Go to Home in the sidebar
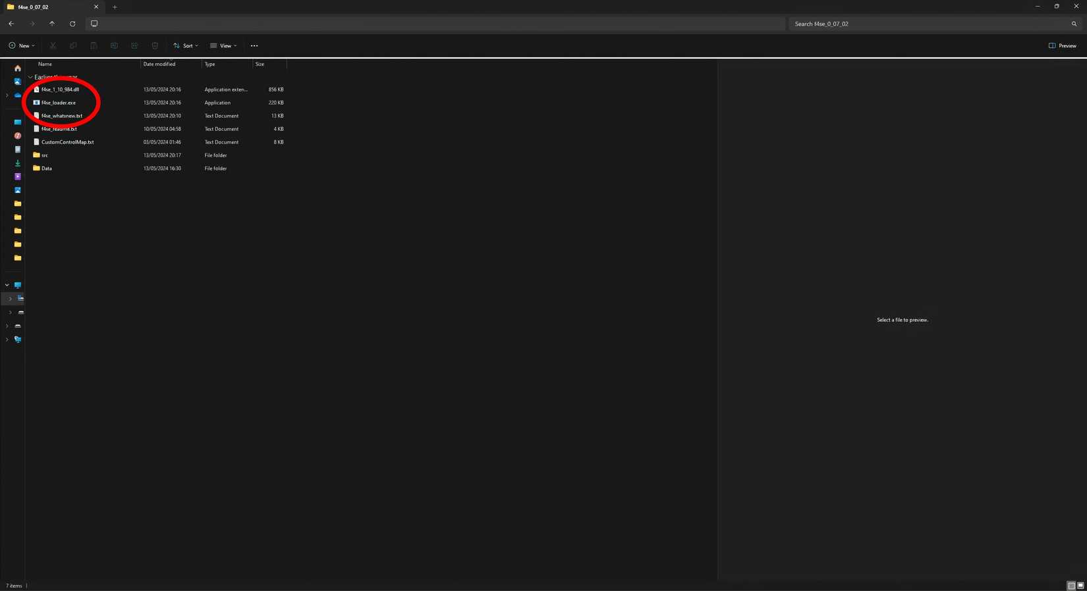This screenshot has height=591, width=1087. tap(18, 68)
